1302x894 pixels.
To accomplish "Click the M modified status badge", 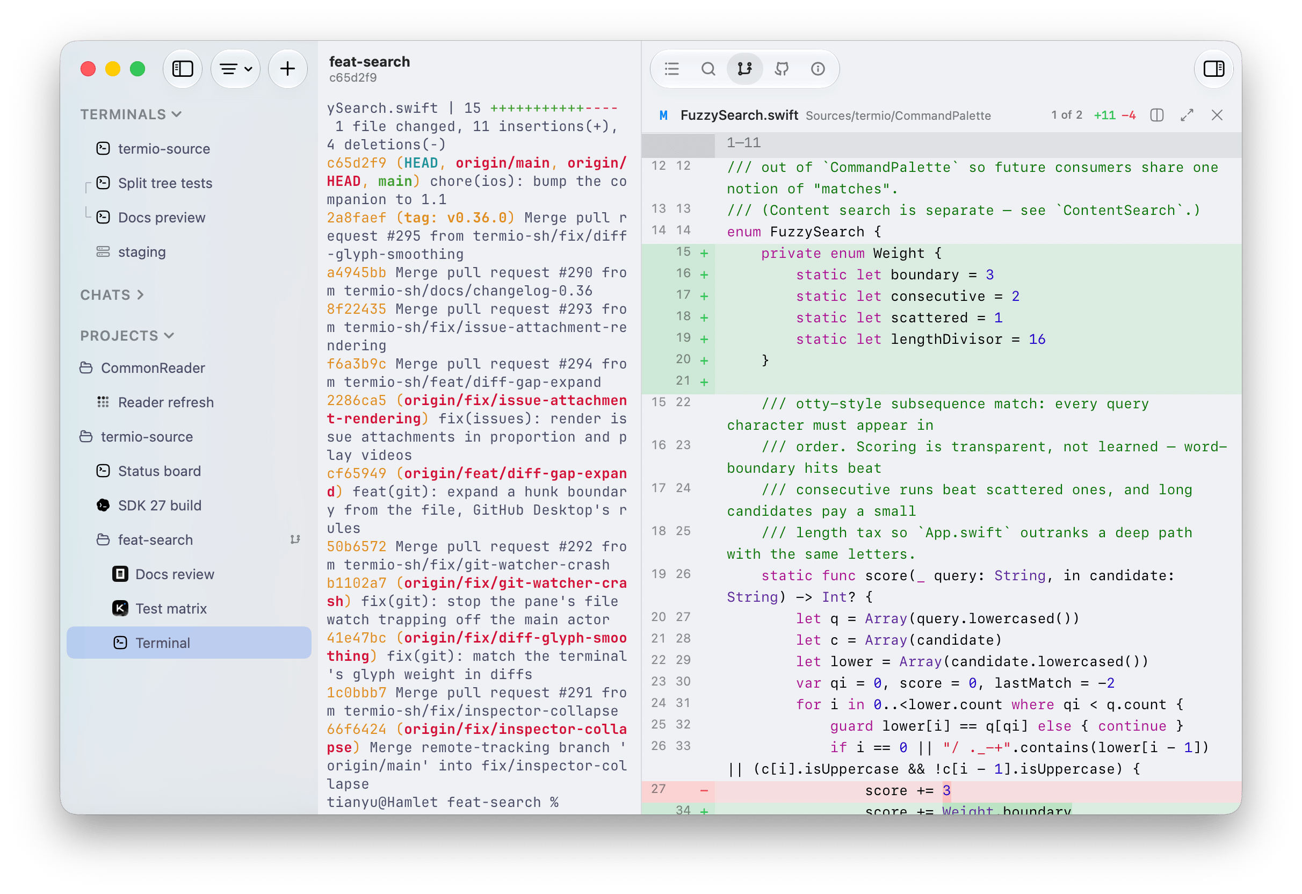I will tap(663, 116).
